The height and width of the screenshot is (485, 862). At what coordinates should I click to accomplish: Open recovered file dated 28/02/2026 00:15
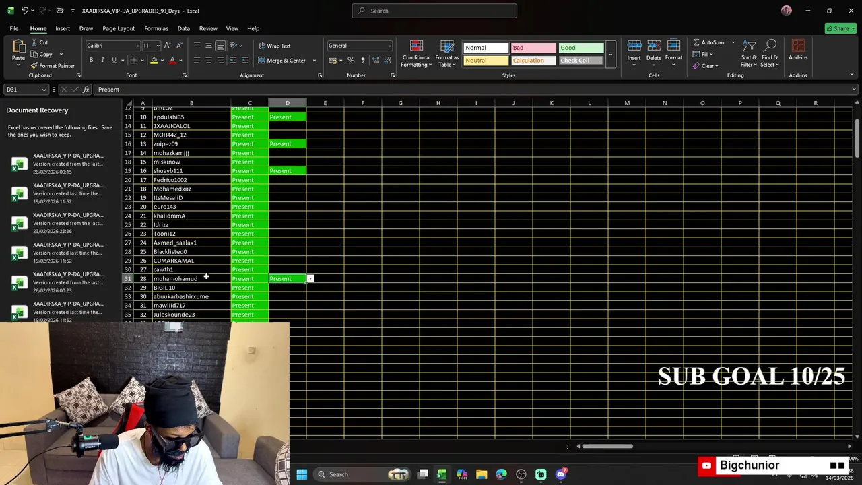[x=61, y=164]
